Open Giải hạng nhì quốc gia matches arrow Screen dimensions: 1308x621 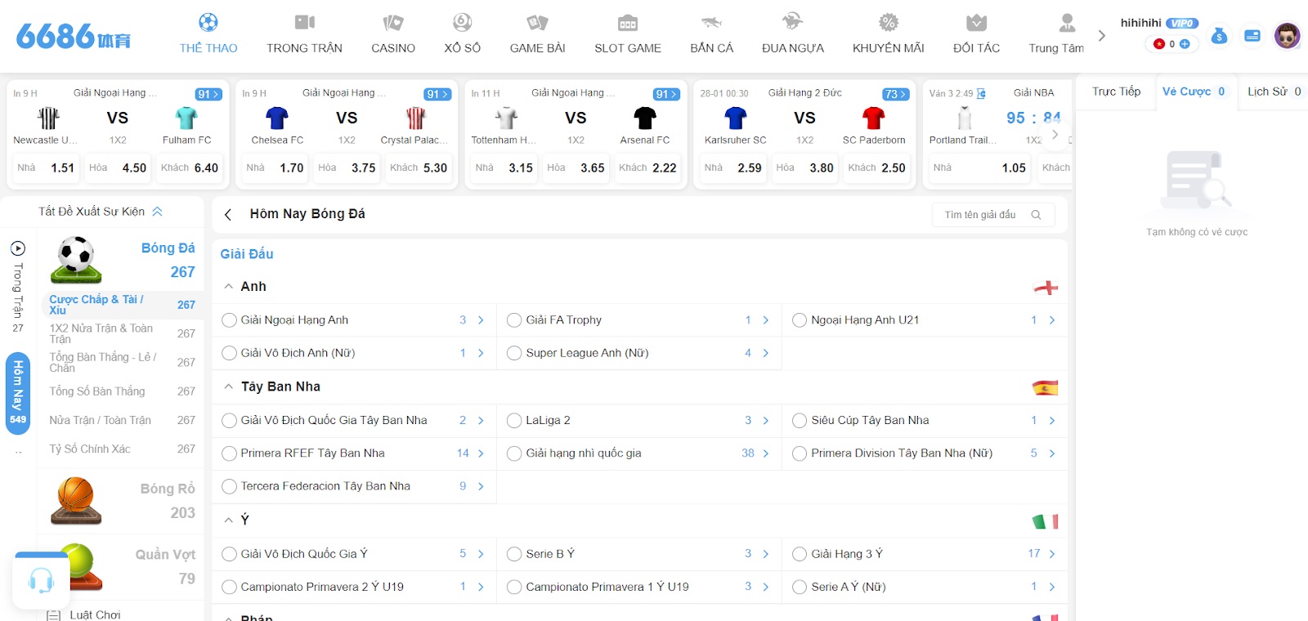(x=766, y=453)
